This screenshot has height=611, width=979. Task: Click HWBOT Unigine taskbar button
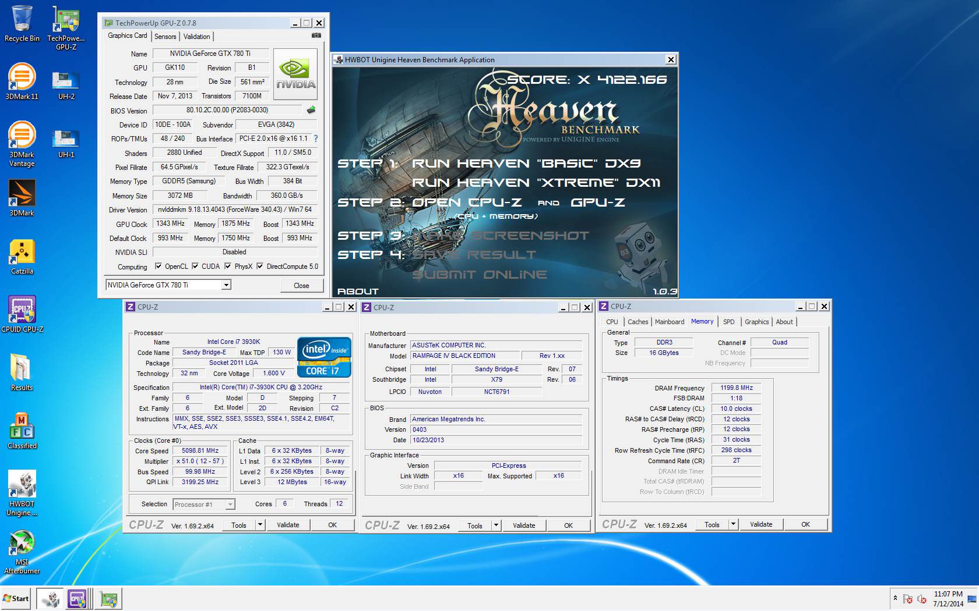(50, 599)
